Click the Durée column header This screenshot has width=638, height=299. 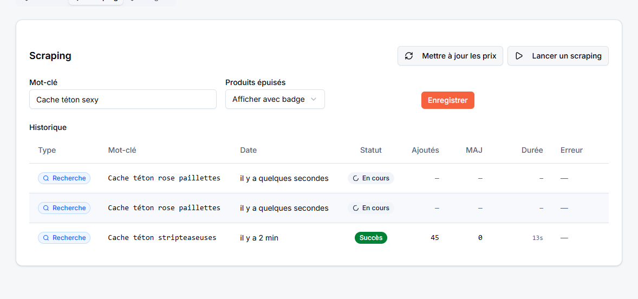[x=532, y=150]
